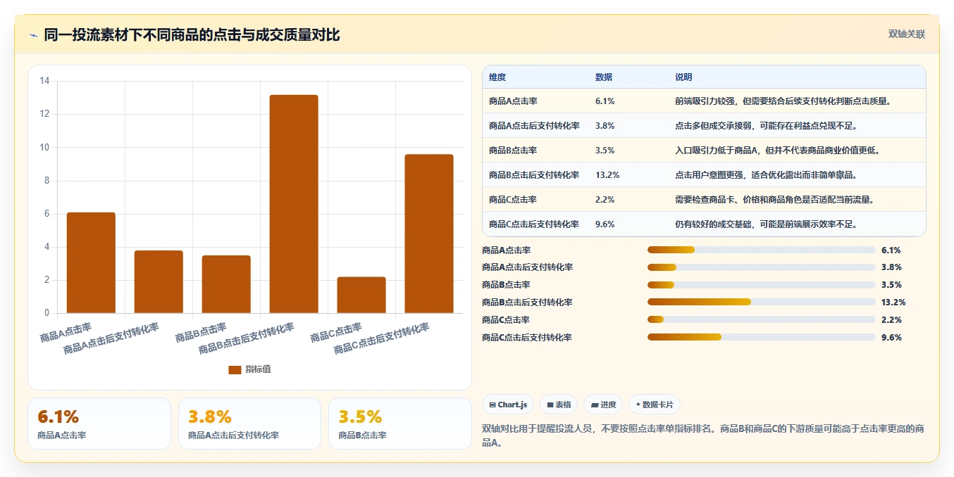Click the 商品A点击后支付转化率 chart bar

(x=159, y=281)
